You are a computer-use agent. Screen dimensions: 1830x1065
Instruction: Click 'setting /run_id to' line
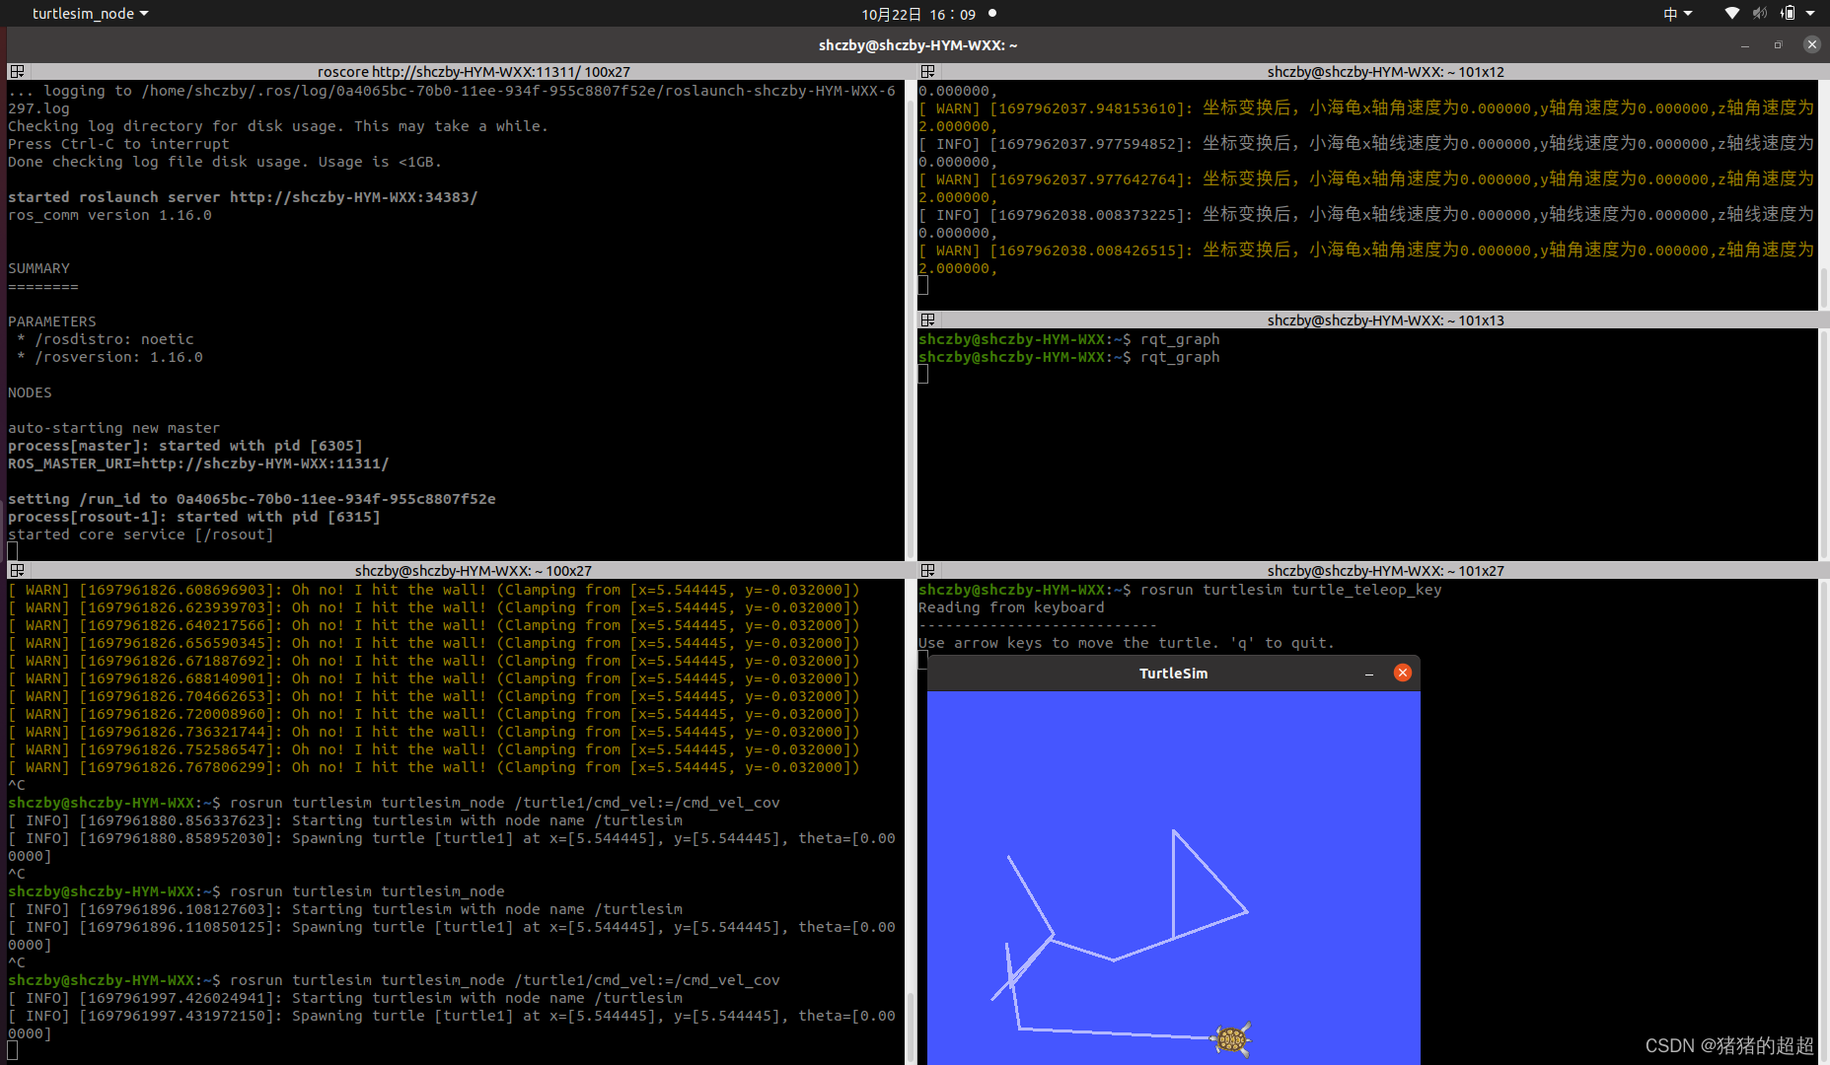pos(252,499)
